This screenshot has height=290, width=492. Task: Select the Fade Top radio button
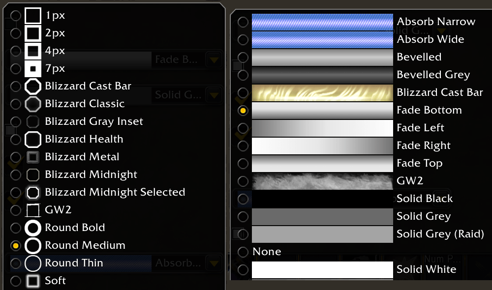coord(243,163)
